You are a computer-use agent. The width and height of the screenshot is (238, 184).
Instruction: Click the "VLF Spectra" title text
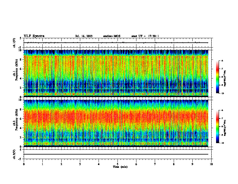point(34,36)
